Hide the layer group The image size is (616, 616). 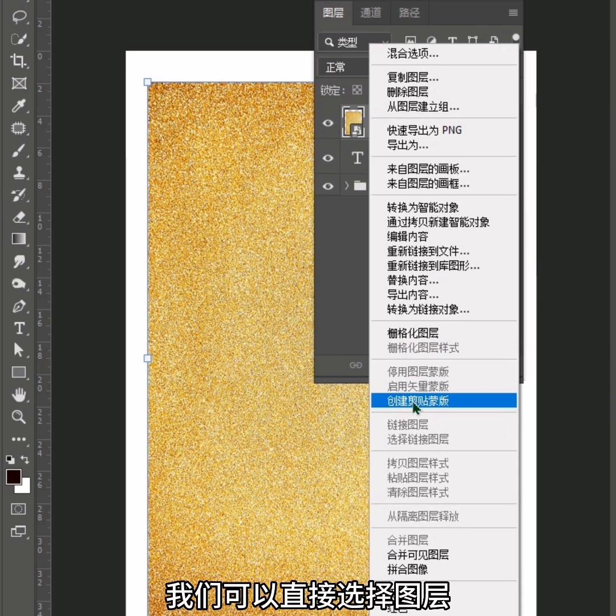pos(327,185)
